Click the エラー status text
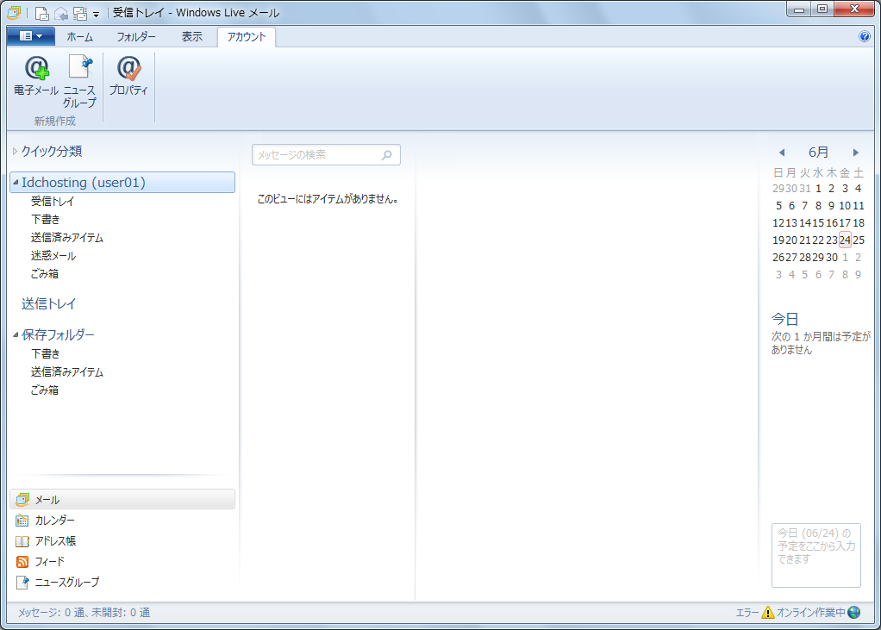881x630 pixels. (747, 613)
